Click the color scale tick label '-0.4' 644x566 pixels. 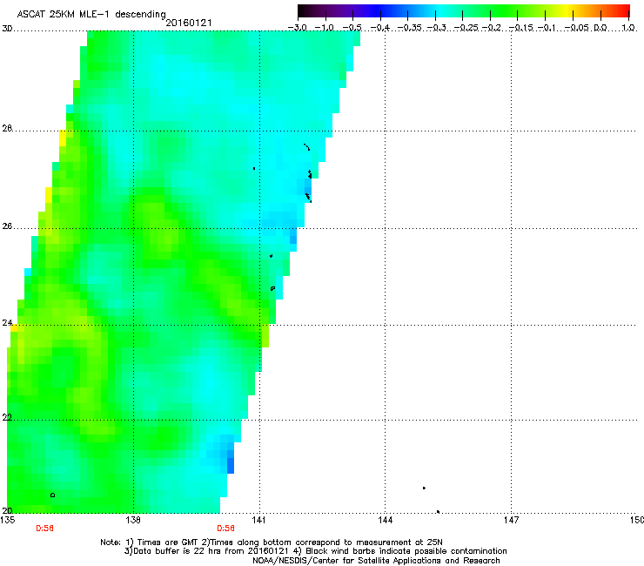pyautogui.click(x=380, y=28)
